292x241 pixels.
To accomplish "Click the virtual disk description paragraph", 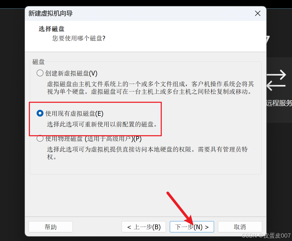I will coord(150,88).
